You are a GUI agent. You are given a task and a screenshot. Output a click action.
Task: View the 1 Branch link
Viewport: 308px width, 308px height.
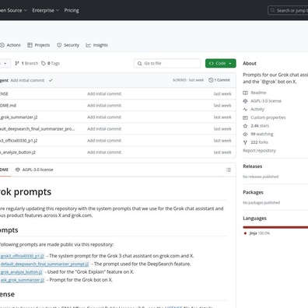coord(26,63)
